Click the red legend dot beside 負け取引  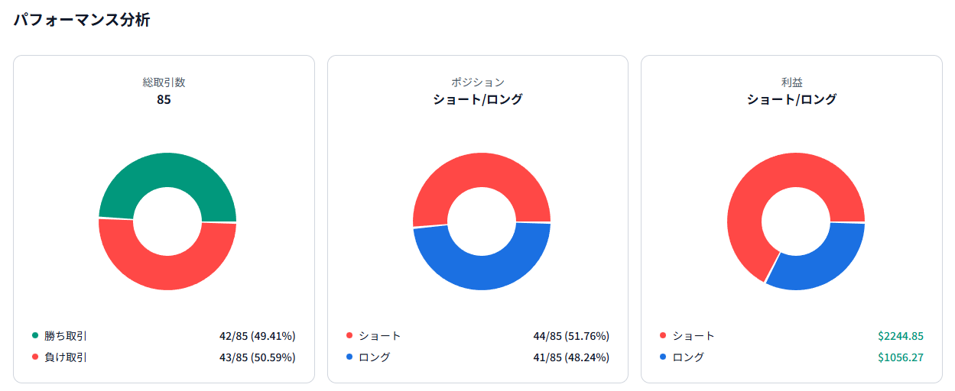click(x=35, y=357)
